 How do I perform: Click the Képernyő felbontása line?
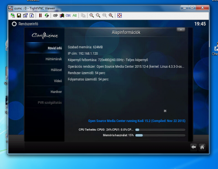(108, 60)
